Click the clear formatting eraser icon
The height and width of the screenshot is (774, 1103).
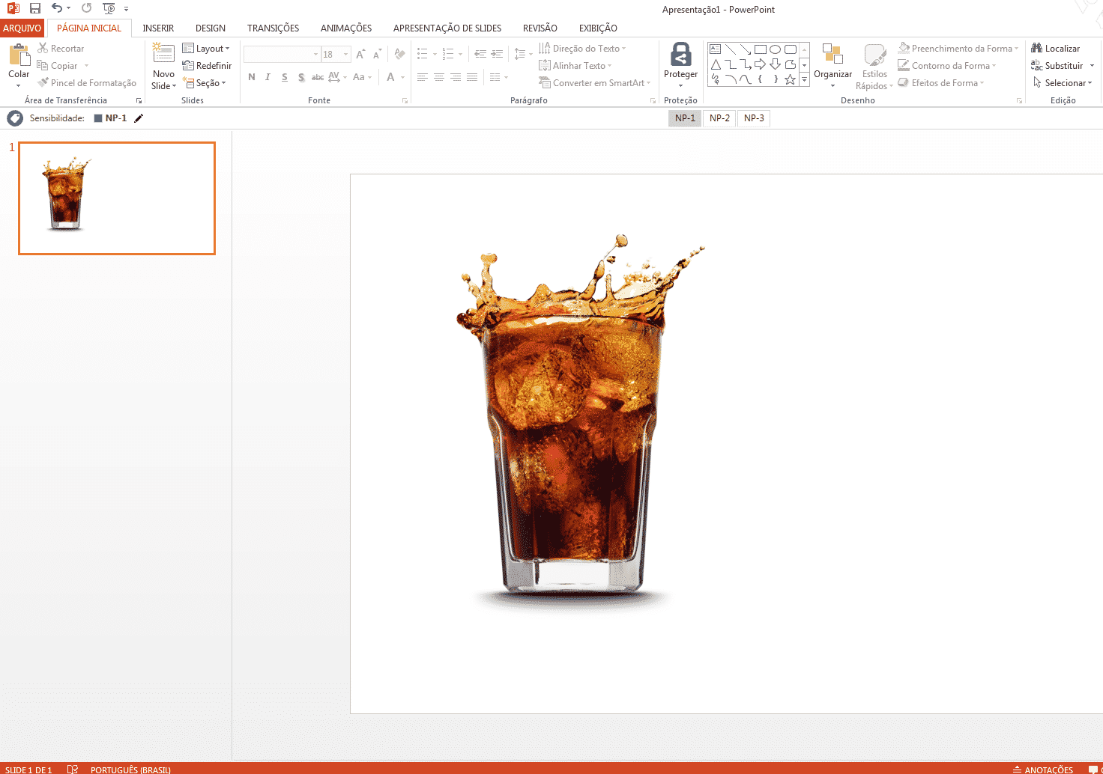(x=399, y=54)
